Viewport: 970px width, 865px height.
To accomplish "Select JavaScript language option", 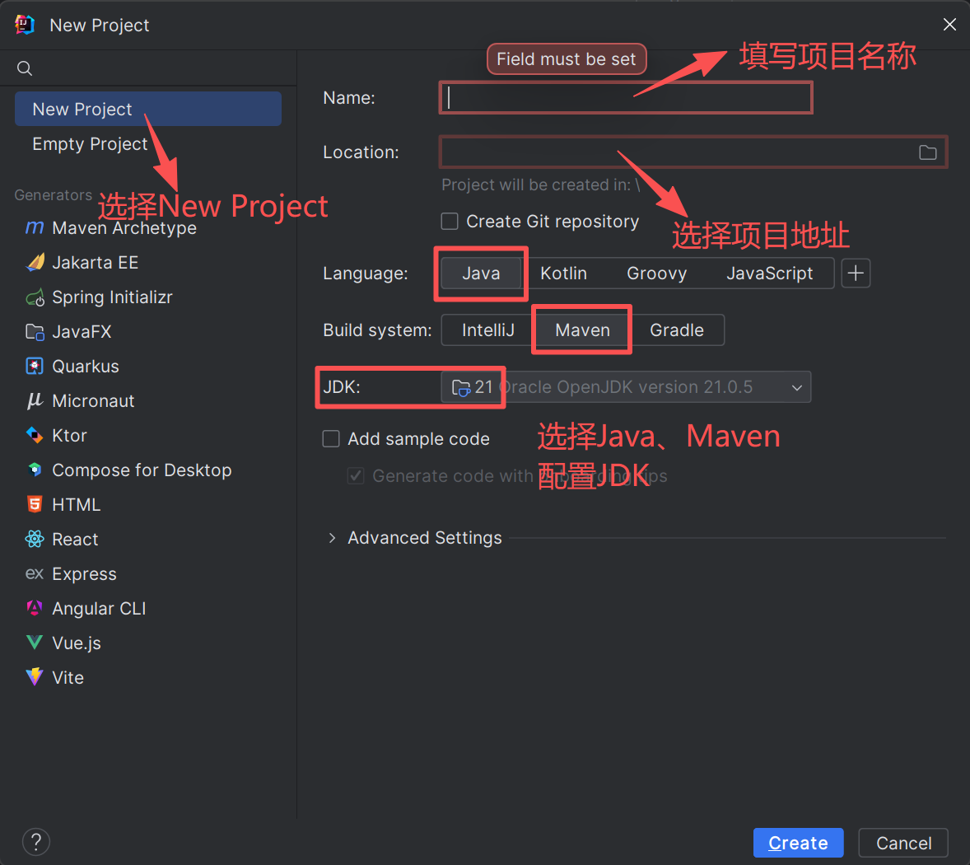I will coord(770,274).
